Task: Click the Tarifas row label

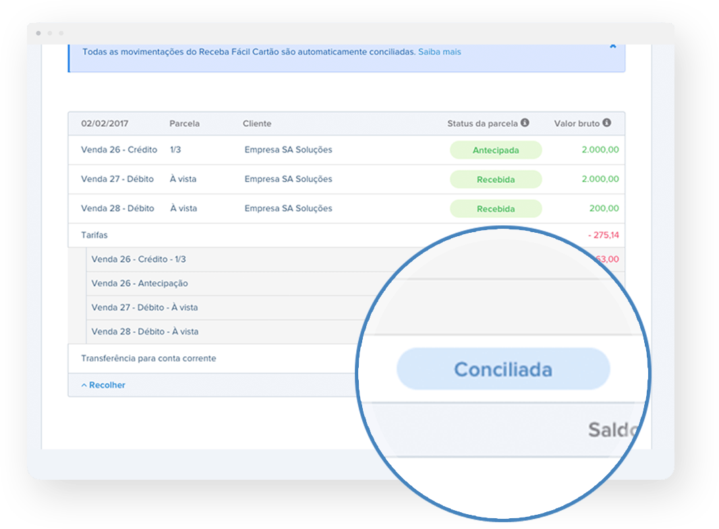Action: point(94,235)
